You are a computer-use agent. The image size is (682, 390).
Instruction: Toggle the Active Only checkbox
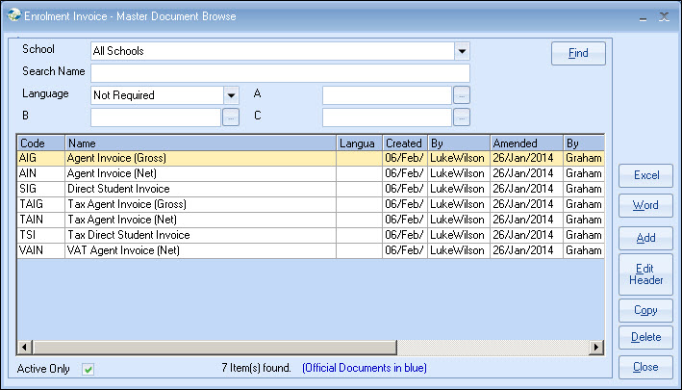(88, 369)
